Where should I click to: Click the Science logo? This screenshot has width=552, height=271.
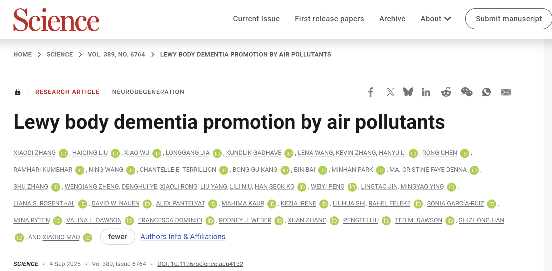(56, 20)
